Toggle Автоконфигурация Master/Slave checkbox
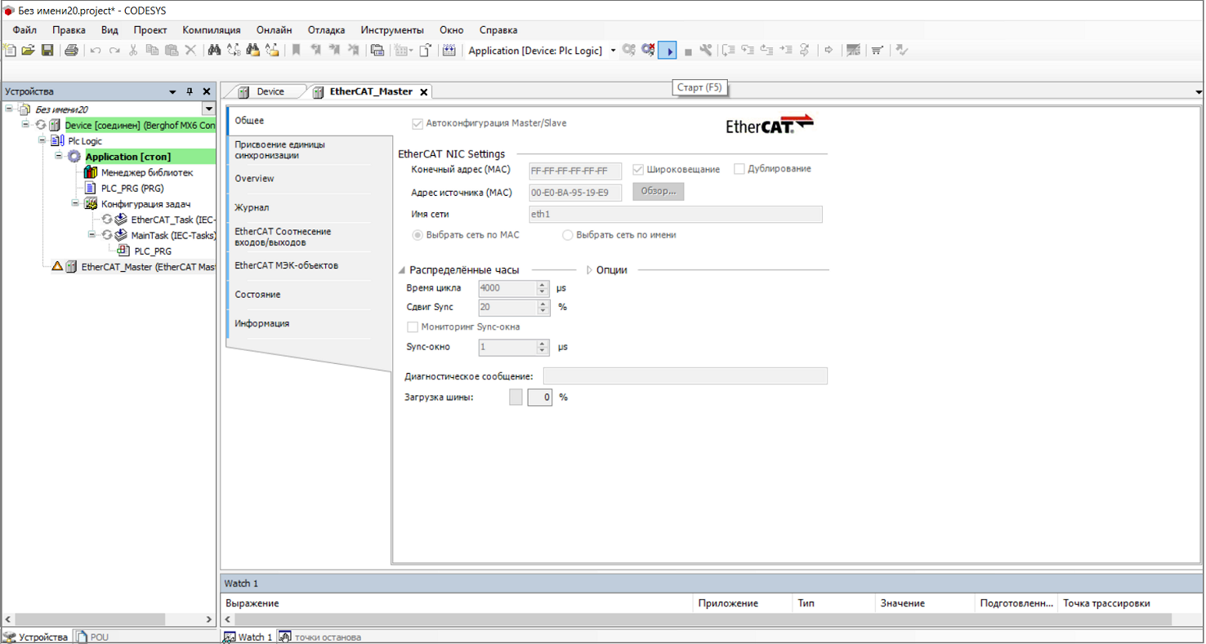The width and height of the screenshot is (1206, 644). [418, 124]
